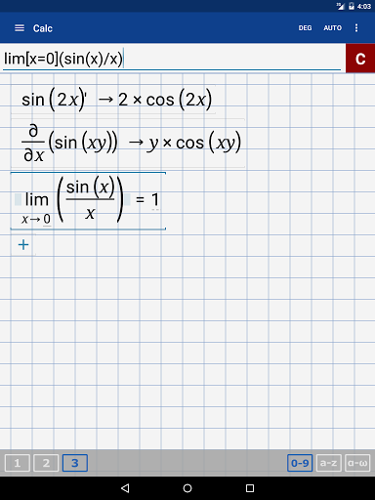Switch to worksheet page 2
Viewport: 375px width, 500px height.
[x=46, y=463]
